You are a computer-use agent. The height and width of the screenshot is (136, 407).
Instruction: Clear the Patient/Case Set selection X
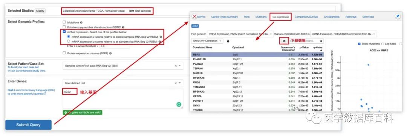[176, 66]
